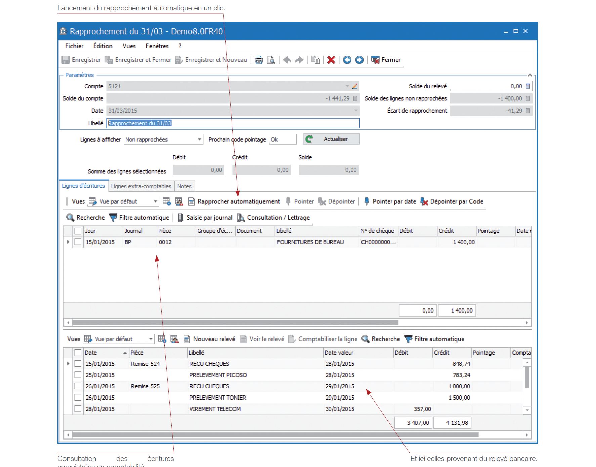The height and width of the screenshot is (467, 596).
Task: Open the Lignes à afficher dropdown
Action: point(199,139)
